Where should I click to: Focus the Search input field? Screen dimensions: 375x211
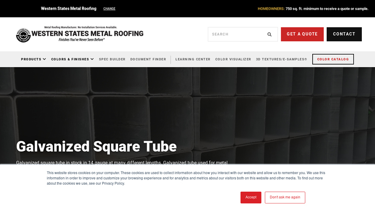(x=243, y=34)
